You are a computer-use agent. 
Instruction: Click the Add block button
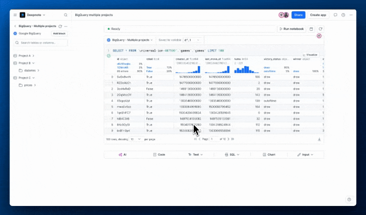tap(59, 33)
